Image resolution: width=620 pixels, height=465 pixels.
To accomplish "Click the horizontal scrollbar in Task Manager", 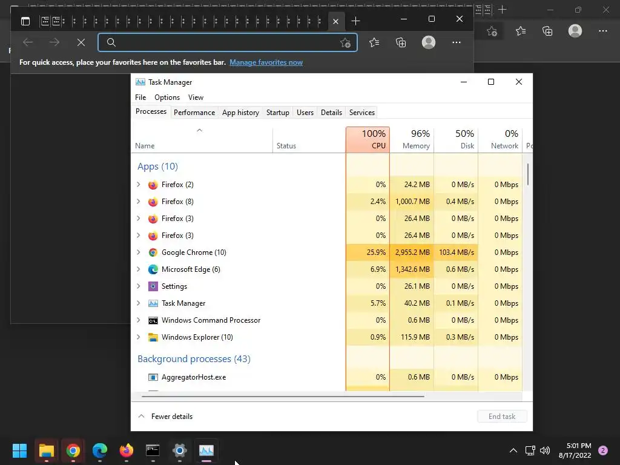I will tap(283, 396).
